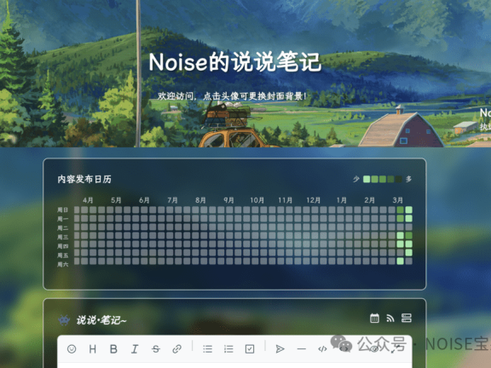Open the RSS feed icon
491x368 pixels.
pos(390,319)
